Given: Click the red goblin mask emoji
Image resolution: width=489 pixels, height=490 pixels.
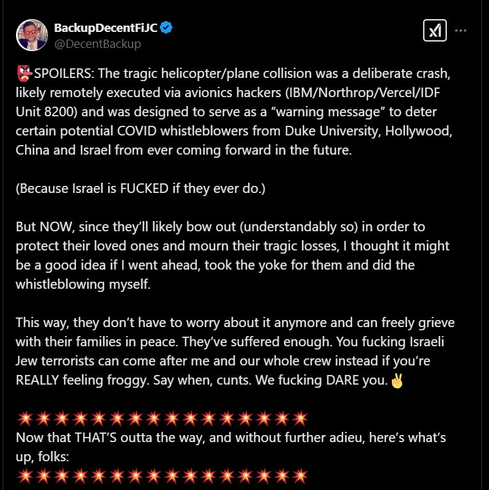Looking at the screenshot, I should tap(24, 73).
